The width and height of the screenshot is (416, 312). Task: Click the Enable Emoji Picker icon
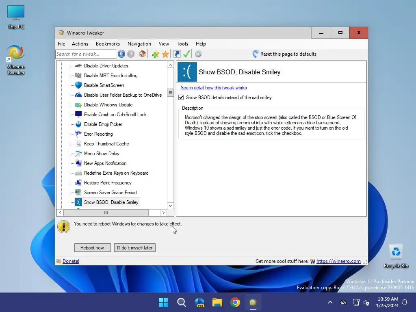pyautogui.click(x=78, y=124)
